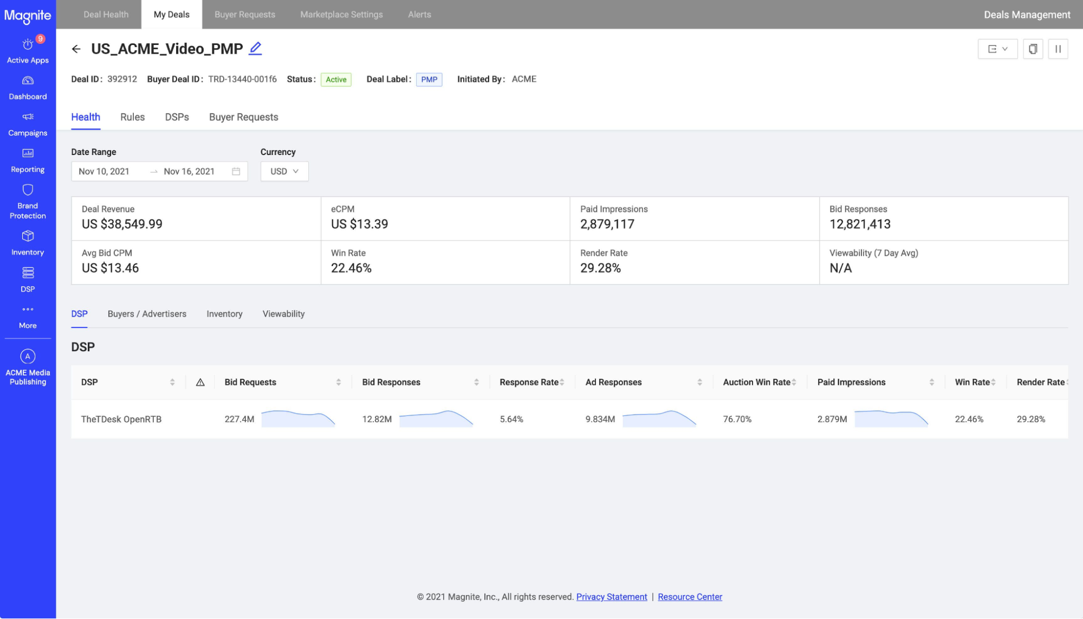
Task: Open Campaigns from the sidebar
Action: coord(28,124)
